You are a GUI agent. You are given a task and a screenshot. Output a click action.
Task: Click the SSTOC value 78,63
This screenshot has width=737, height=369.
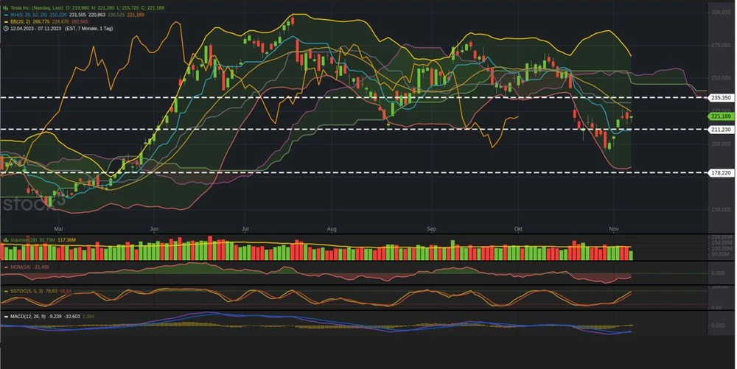point(52,291)
